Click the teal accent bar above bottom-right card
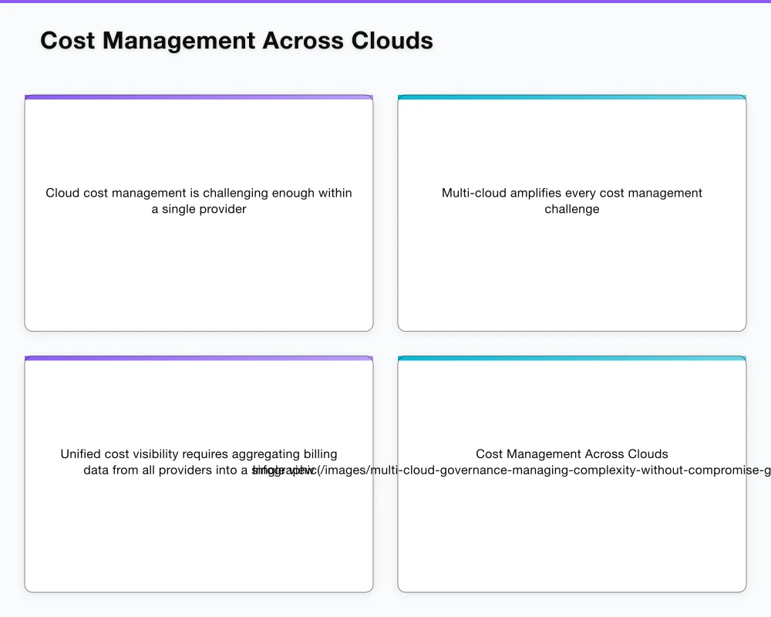 571,358
